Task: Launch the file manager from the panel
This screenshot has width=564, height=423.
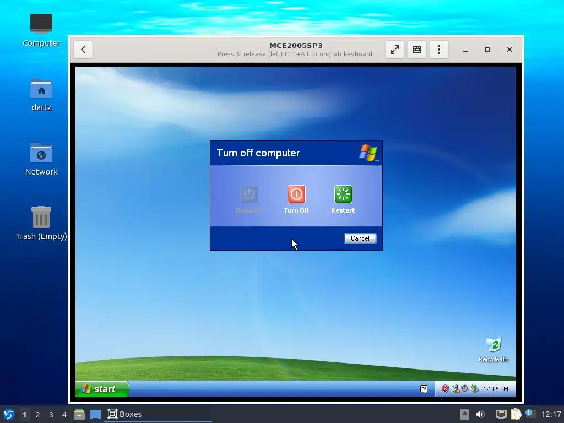Action: pyautogui.click(x=79, y=414)
